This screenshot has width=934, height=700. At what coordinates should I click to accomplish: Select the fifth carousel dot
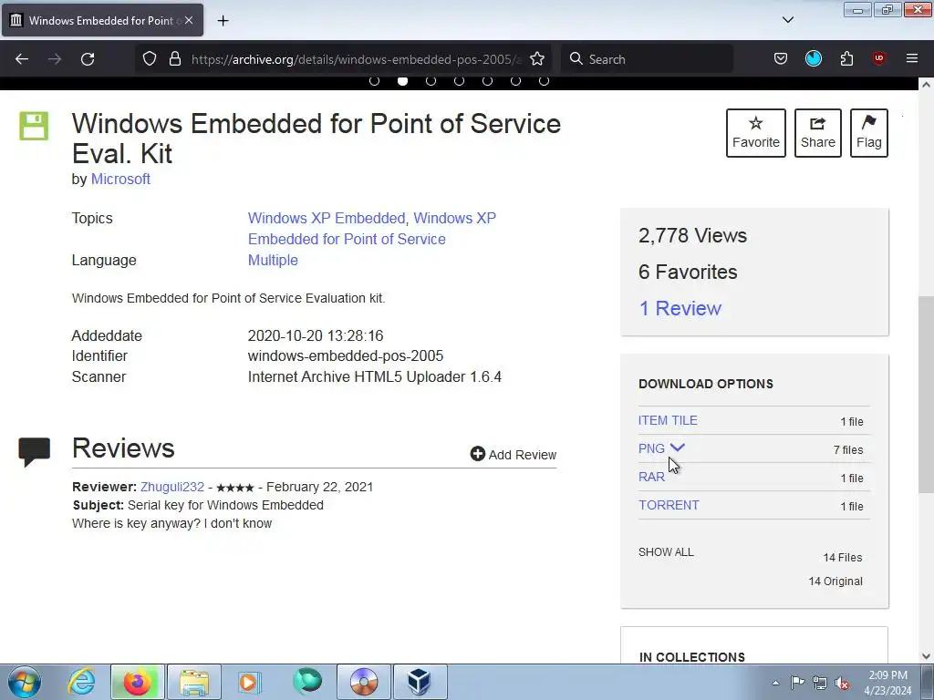tap(487, 81)
